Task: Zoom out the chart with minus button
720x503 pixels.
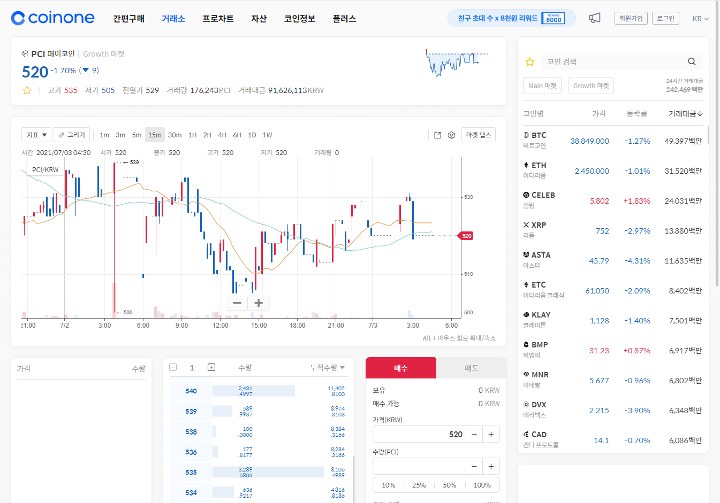Action: point(237,303)
